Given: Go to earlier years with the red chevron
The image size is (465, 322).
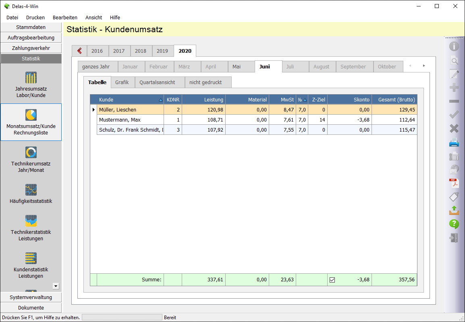Looking at the screenshot, I should tap(79, 51).
